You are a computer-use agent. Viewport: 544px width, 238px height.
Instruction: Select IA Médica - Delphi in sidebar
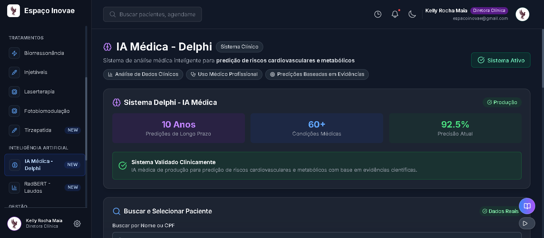(x=45, y=164)
